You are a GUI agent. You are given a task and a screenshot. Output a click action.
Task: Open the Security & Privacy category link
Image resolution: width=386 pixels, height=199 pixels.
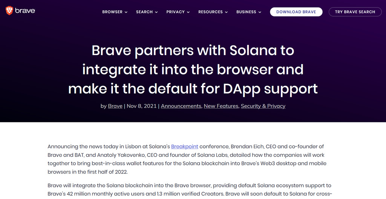coord(263,106)
